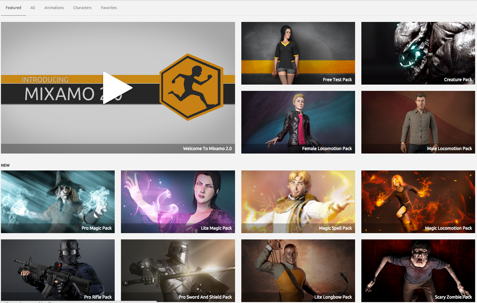Screen dimensions: 477x303
Task: Choose the Lite Magic Pack thumbnail
Action: 178,202
